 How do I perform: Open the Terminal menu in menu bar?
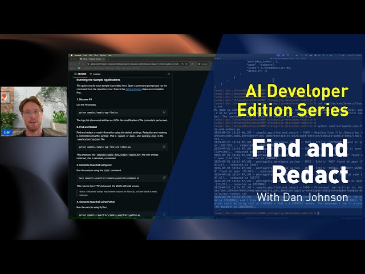78,55
